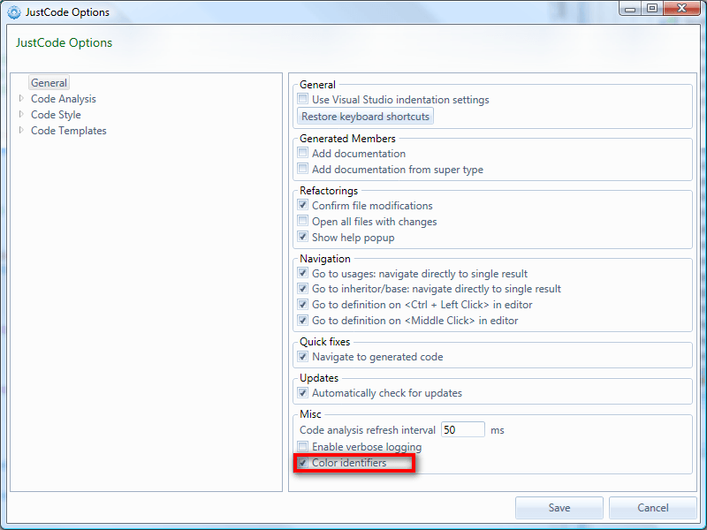Select the General tree item

click(49, 83)
